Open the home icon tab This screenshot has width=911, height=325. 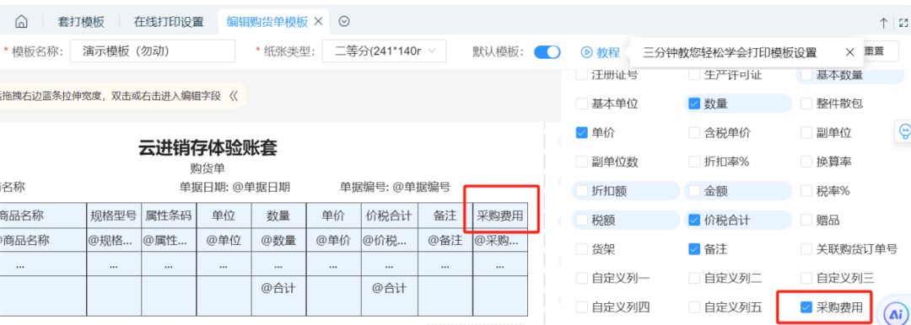coord(21,22)
